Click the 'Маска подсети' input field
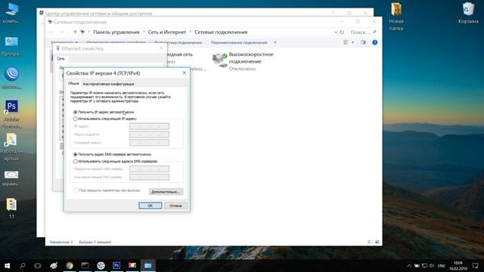 [x=150, y=134]
